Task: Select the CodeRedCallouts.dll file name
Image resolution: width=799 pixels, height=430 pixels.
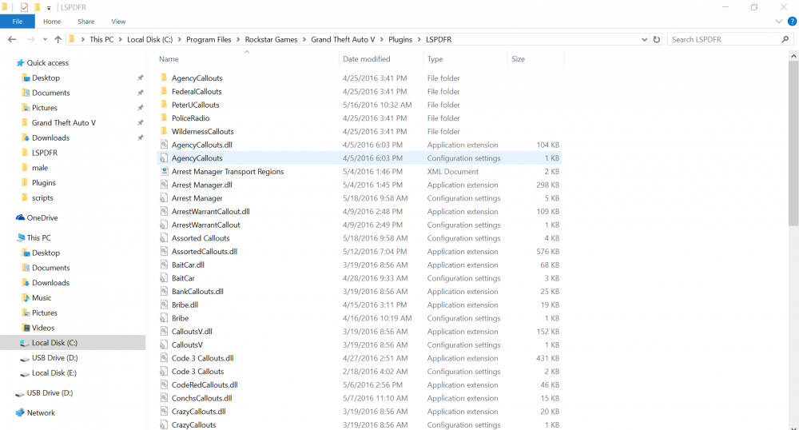Action: 205,384
